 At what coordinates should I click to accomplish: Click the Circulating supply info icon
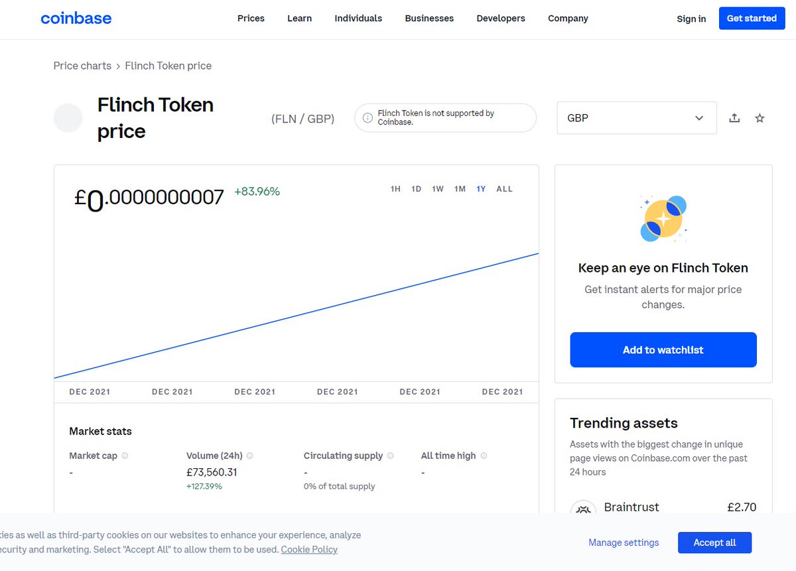coord(390,456)
